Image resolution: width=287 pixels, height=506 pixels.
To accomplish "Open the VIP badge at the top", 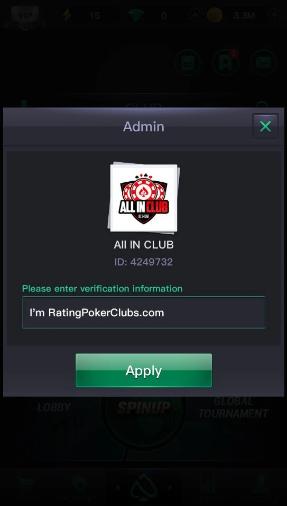I will [x=25, y=15].
